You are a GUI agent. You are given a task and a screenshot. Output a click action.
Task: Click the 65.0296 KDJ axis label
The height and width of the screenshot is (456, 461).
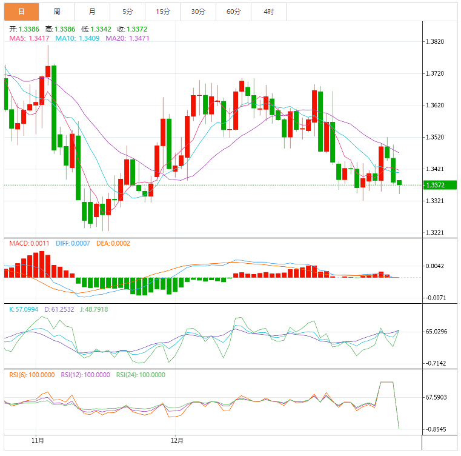pyautogui.click(x=436, y=332)
